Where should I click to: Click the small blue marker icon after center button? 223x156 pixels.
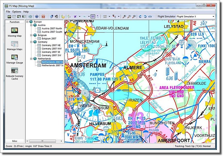97,17
